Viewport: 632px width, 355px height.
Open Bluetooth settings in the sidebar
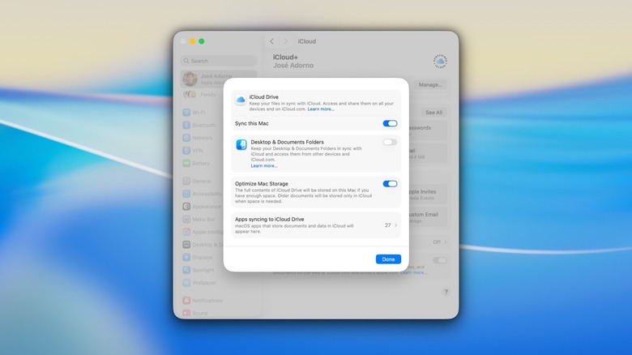(199, 125)
